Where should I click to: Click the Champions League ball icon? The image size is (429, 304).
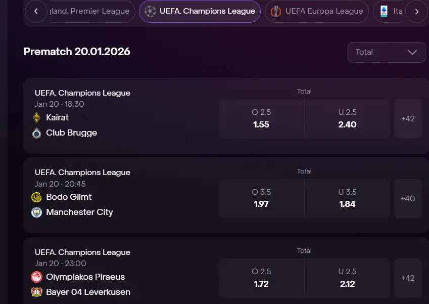[150, 11]
